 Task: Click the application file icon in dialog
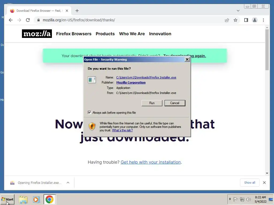pyautogui.click(x=92, y=80)
